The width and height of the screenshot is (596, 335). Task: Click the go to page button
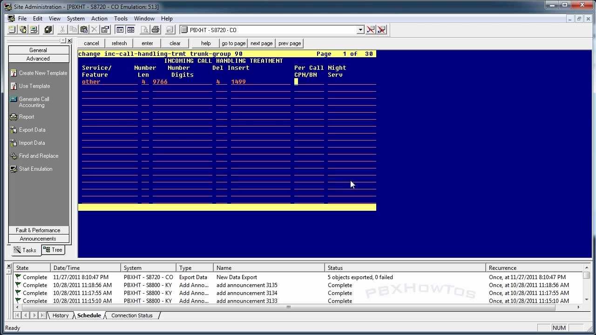point(234,43)
